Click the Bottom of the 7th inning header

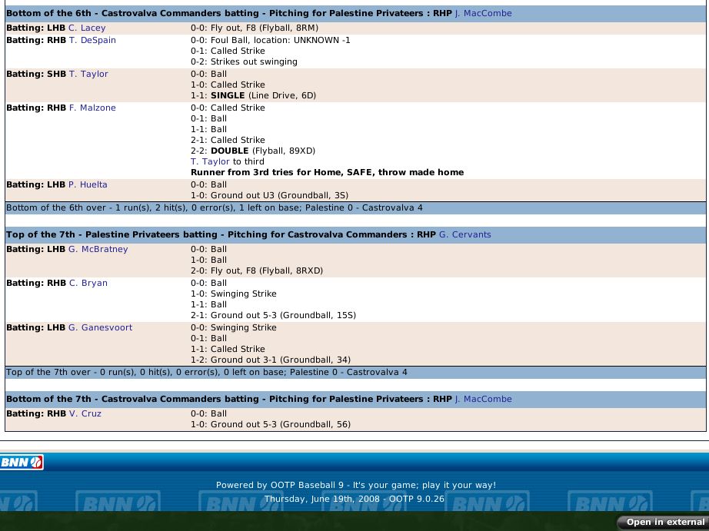(x=228, y=399)
